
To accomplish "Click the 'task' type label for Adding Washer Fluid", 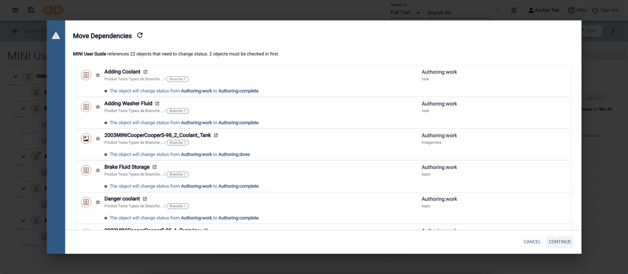I will [x=425, y=111].
